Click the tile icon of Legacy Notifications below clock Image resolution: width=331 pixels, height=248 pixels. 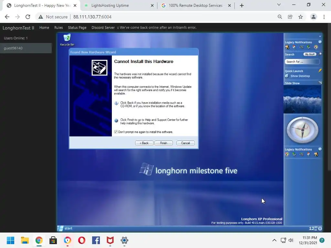click(x=320, y=149)
